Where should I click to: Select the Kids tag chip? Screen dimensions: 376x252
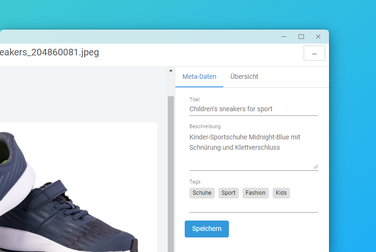tap(281, 193)
